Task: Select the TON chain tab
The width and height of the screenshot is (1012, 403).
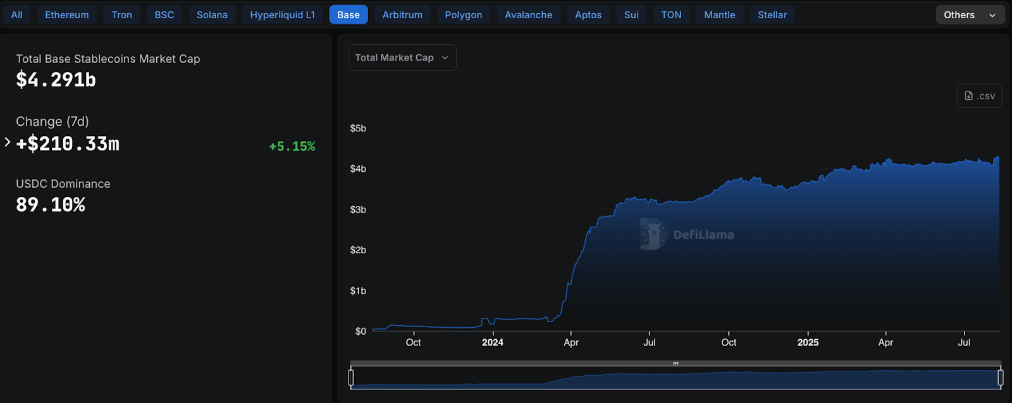Action: [x=672, y=15]
